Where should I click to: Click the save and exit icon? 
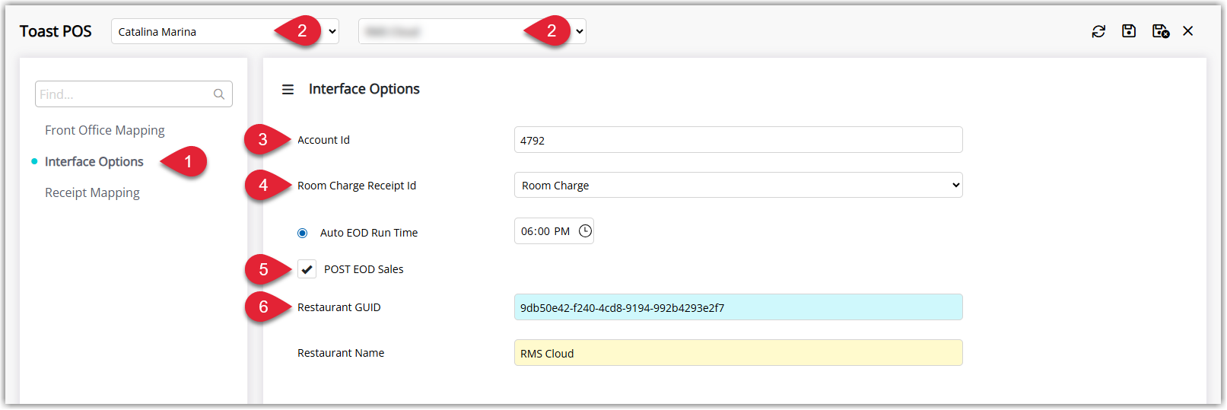point(1160,31)
